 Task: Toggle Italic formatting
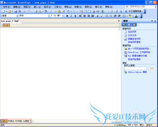(71, 16)
